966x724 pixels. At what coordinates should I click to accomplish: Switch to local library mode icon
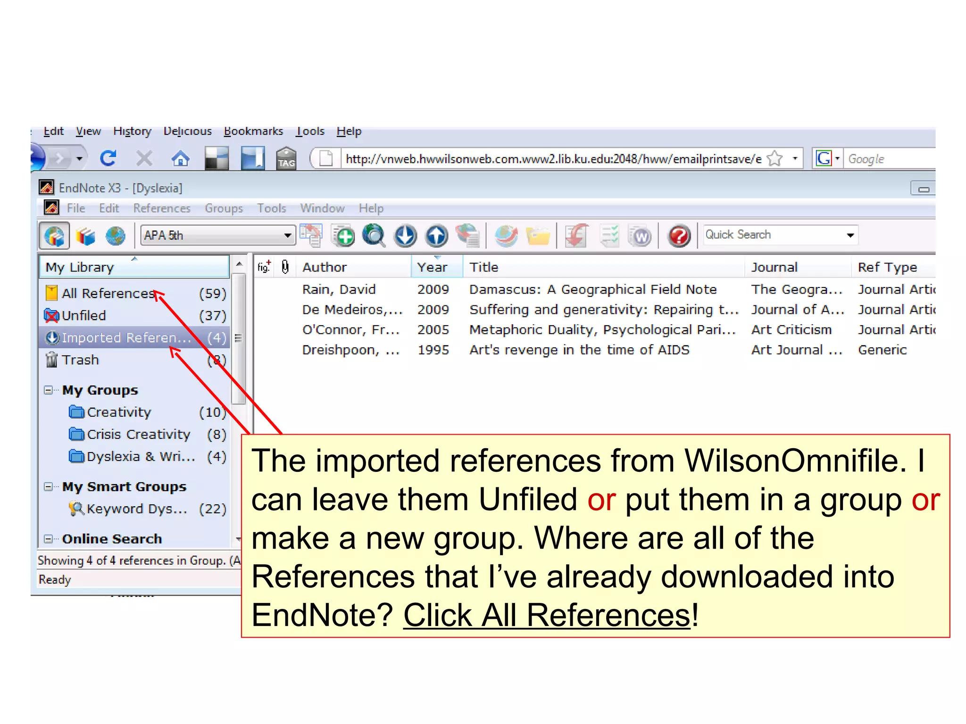(x=85, y=236)
